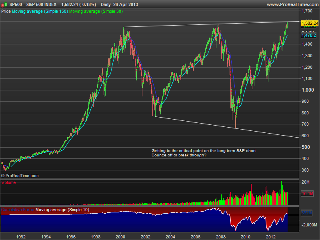Click the 700 price axis label

305,124
